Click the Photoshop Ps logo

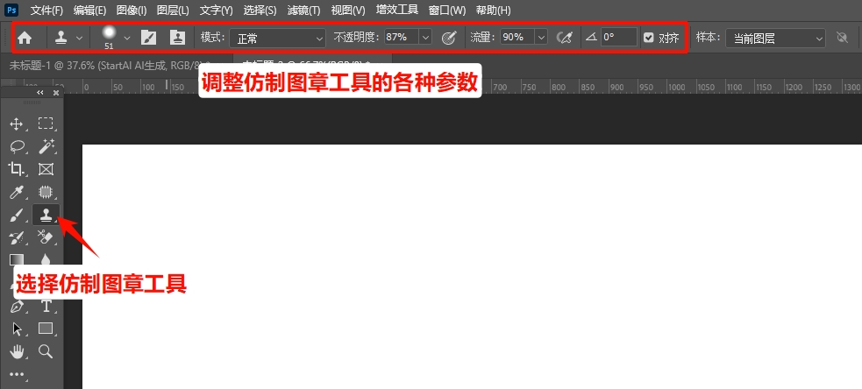tap(11, 10)
